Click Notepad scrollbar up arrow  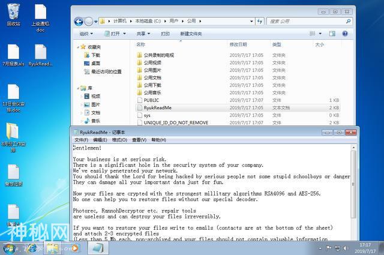pos(353,148)
